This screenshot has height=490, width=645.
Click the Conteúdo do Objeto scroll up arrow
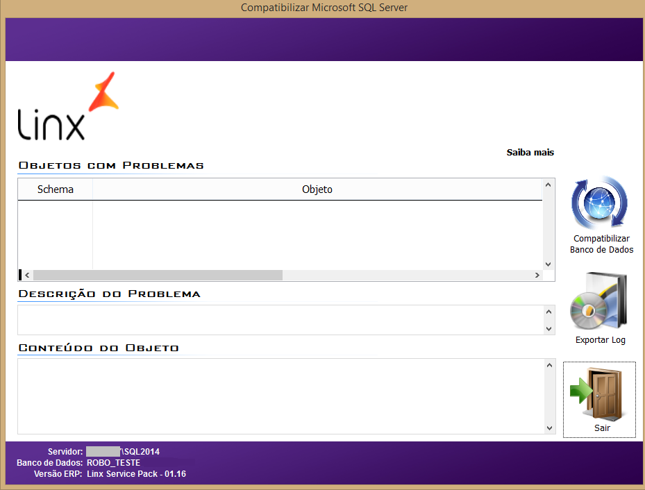pyautogui.click(x=550, y=365)
